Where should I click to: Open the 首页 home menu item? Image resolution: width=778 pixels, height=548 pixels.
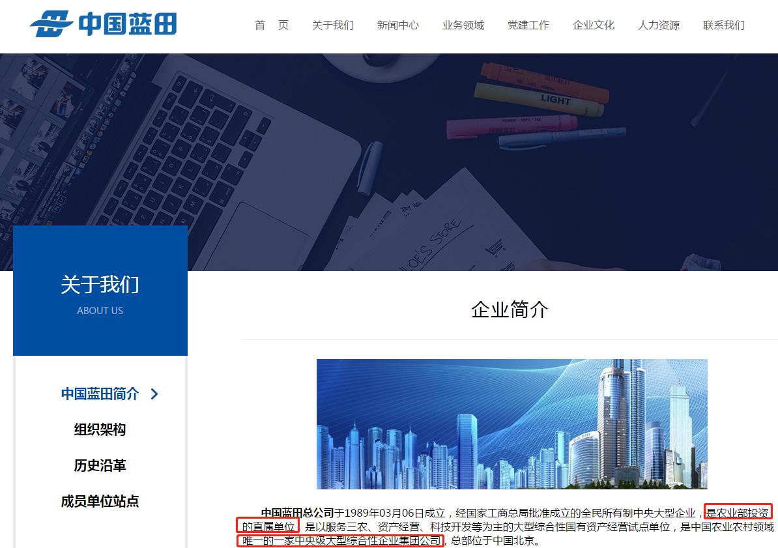271,25
